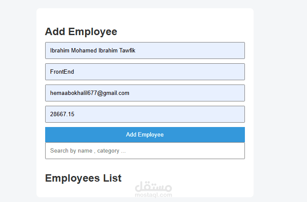Click the Add Employee heading text
This screenshot has width=307, height=202.
(81, 32)
